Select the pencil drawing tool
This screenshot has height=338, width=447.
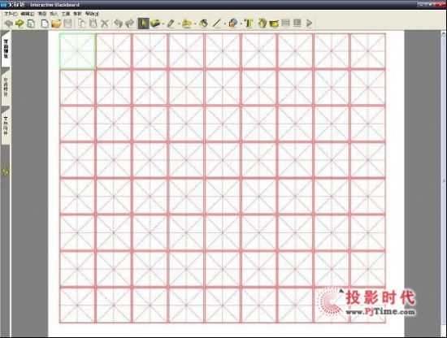click(171, 24)
